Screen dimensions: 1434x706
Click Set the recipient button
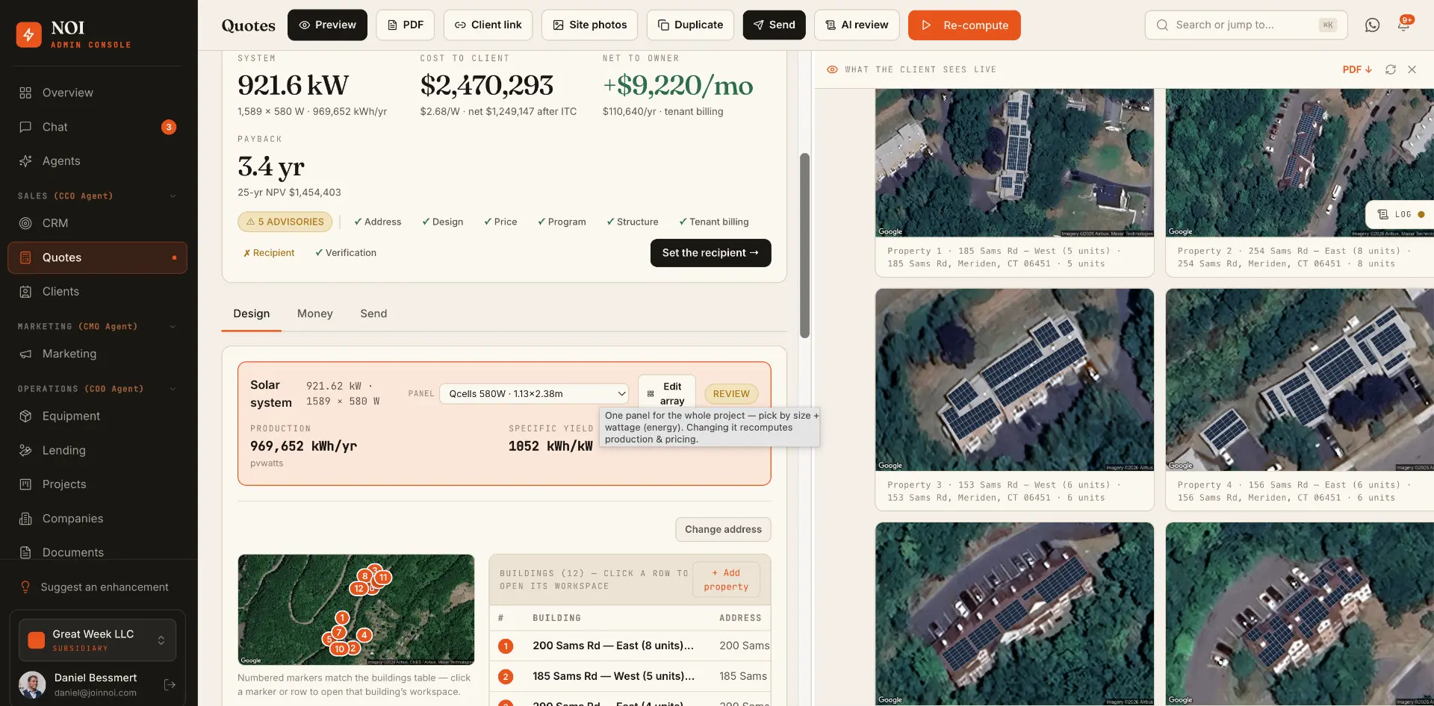click(x=710, y=253)
